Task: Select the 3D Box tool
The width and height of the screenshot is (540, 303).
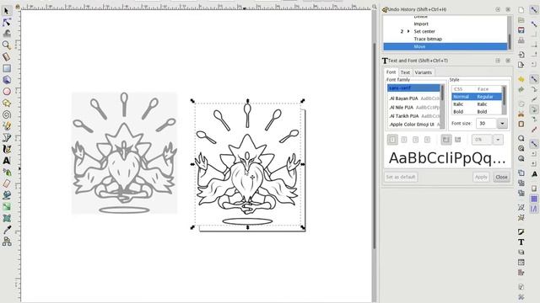Action: pyautogui.click(x=7, y=80)
